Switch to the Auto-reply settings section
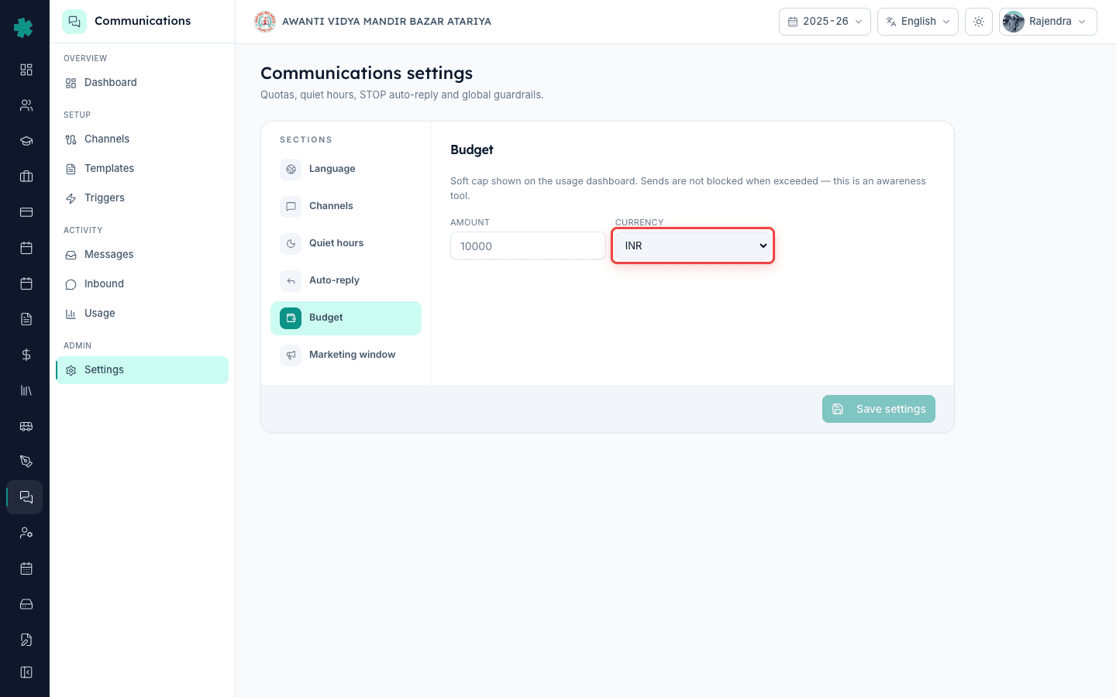Screen dimensions: 1116x697 pyautogui.click(x=346, y=280)
